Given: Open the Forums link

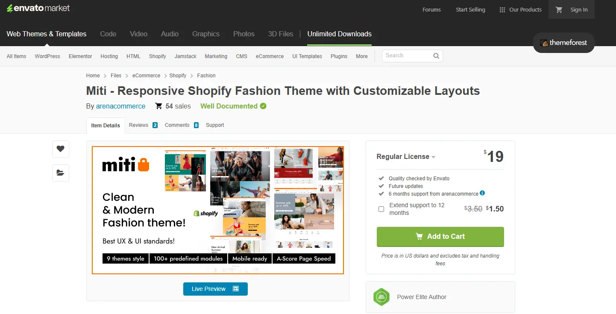Looking at the screenshot, I should click(x=431, y=9).
